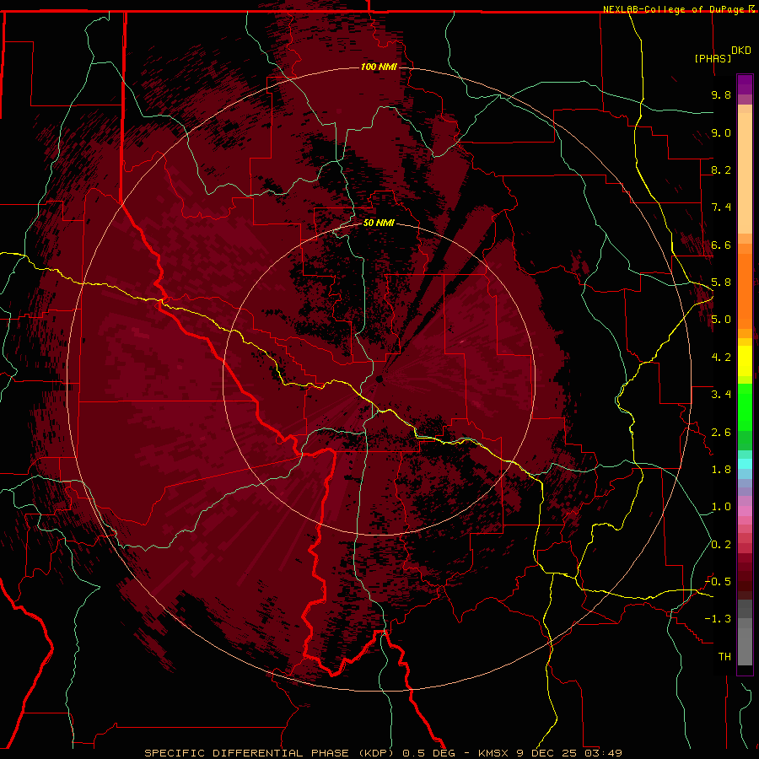The image size is (759, 759).
Task: Click the 0.2 scale label
Action: tap(721, 545)
